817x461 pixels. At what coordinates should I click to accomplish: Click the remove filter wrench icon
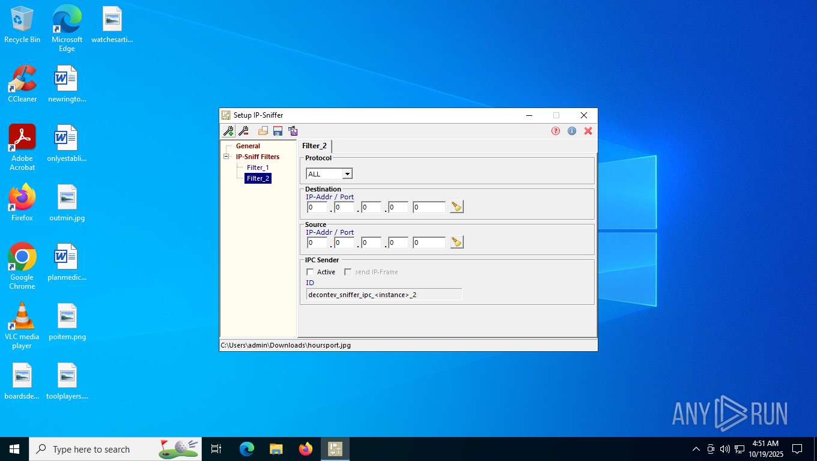pos(243,131)
